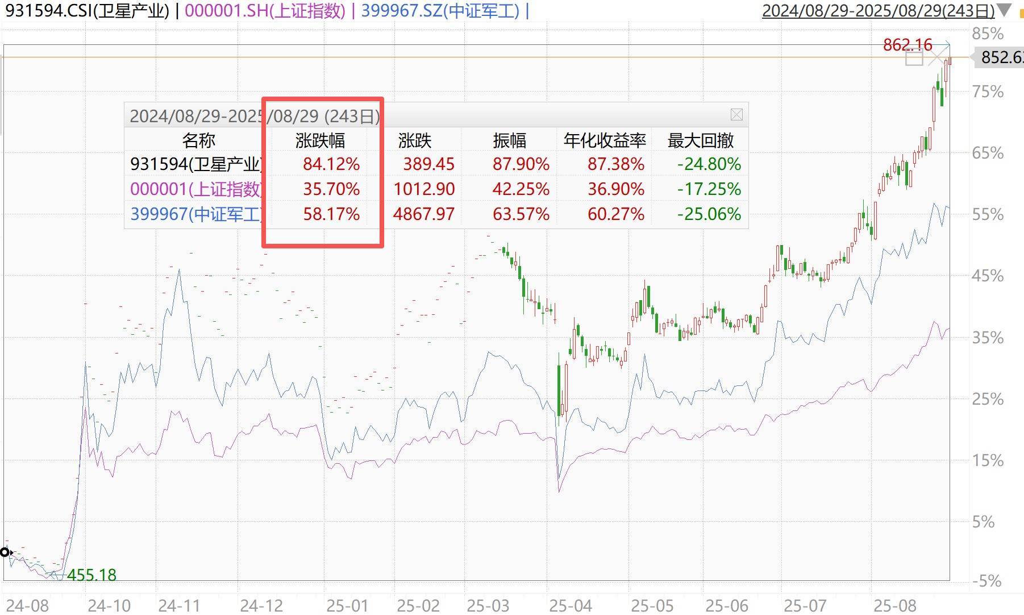The height and width of the screenshot is (615, 1024).
Task: Select the 931594.CSI 卫星产业 legend label
Action: click(87, 11)
